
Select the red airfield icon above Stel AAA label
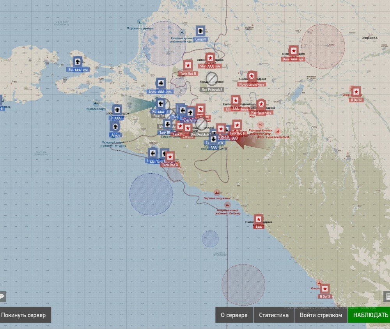click(x=210, y=58)
